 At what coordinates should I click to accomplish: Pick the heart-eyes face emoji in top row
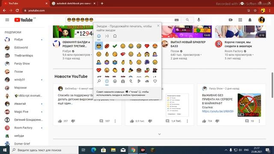pos(155,46)
